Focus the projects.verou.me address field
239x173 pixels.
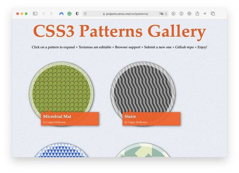coord(125,14)
